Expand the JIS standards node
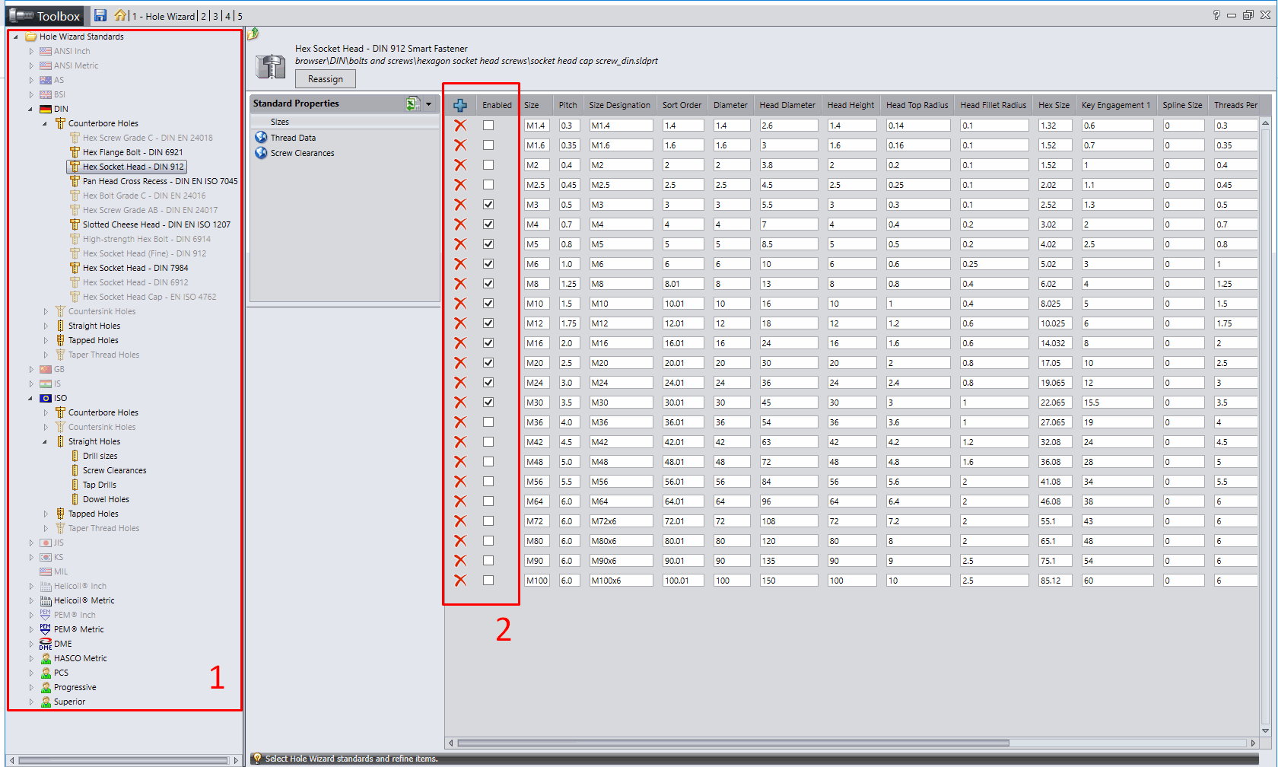Viewport: 1278px width, 767px height. [x=30, y=543]
